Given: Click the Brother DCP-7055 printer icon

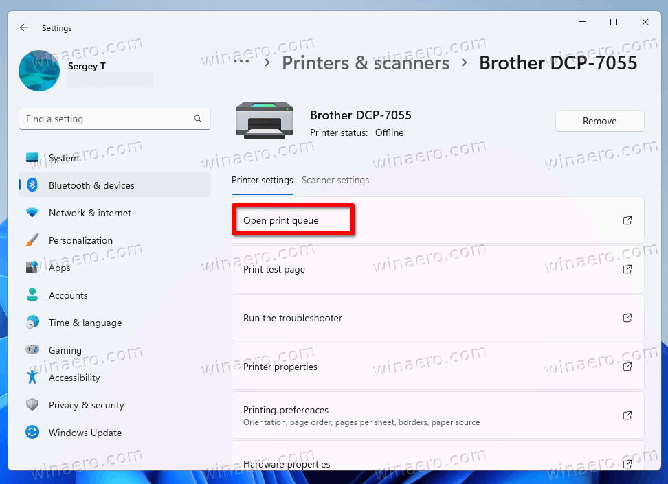Looking at the screenshot, I should (x=265, y=120).
